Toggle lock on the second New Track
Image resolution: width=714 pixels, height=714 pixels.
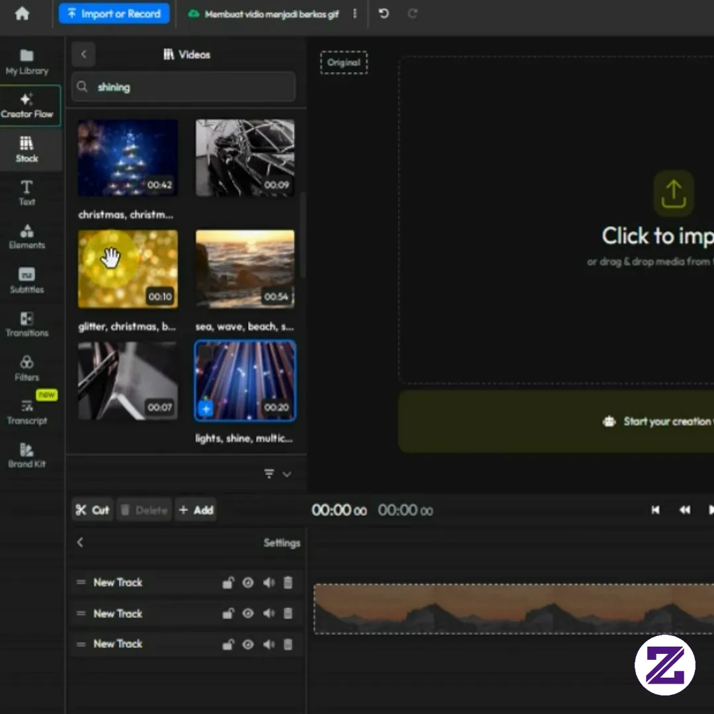coord(228,614)
